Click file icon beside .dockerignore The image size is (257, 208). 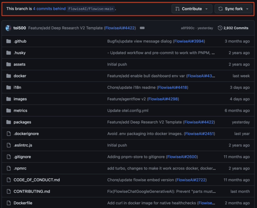(x=9, y=134)
